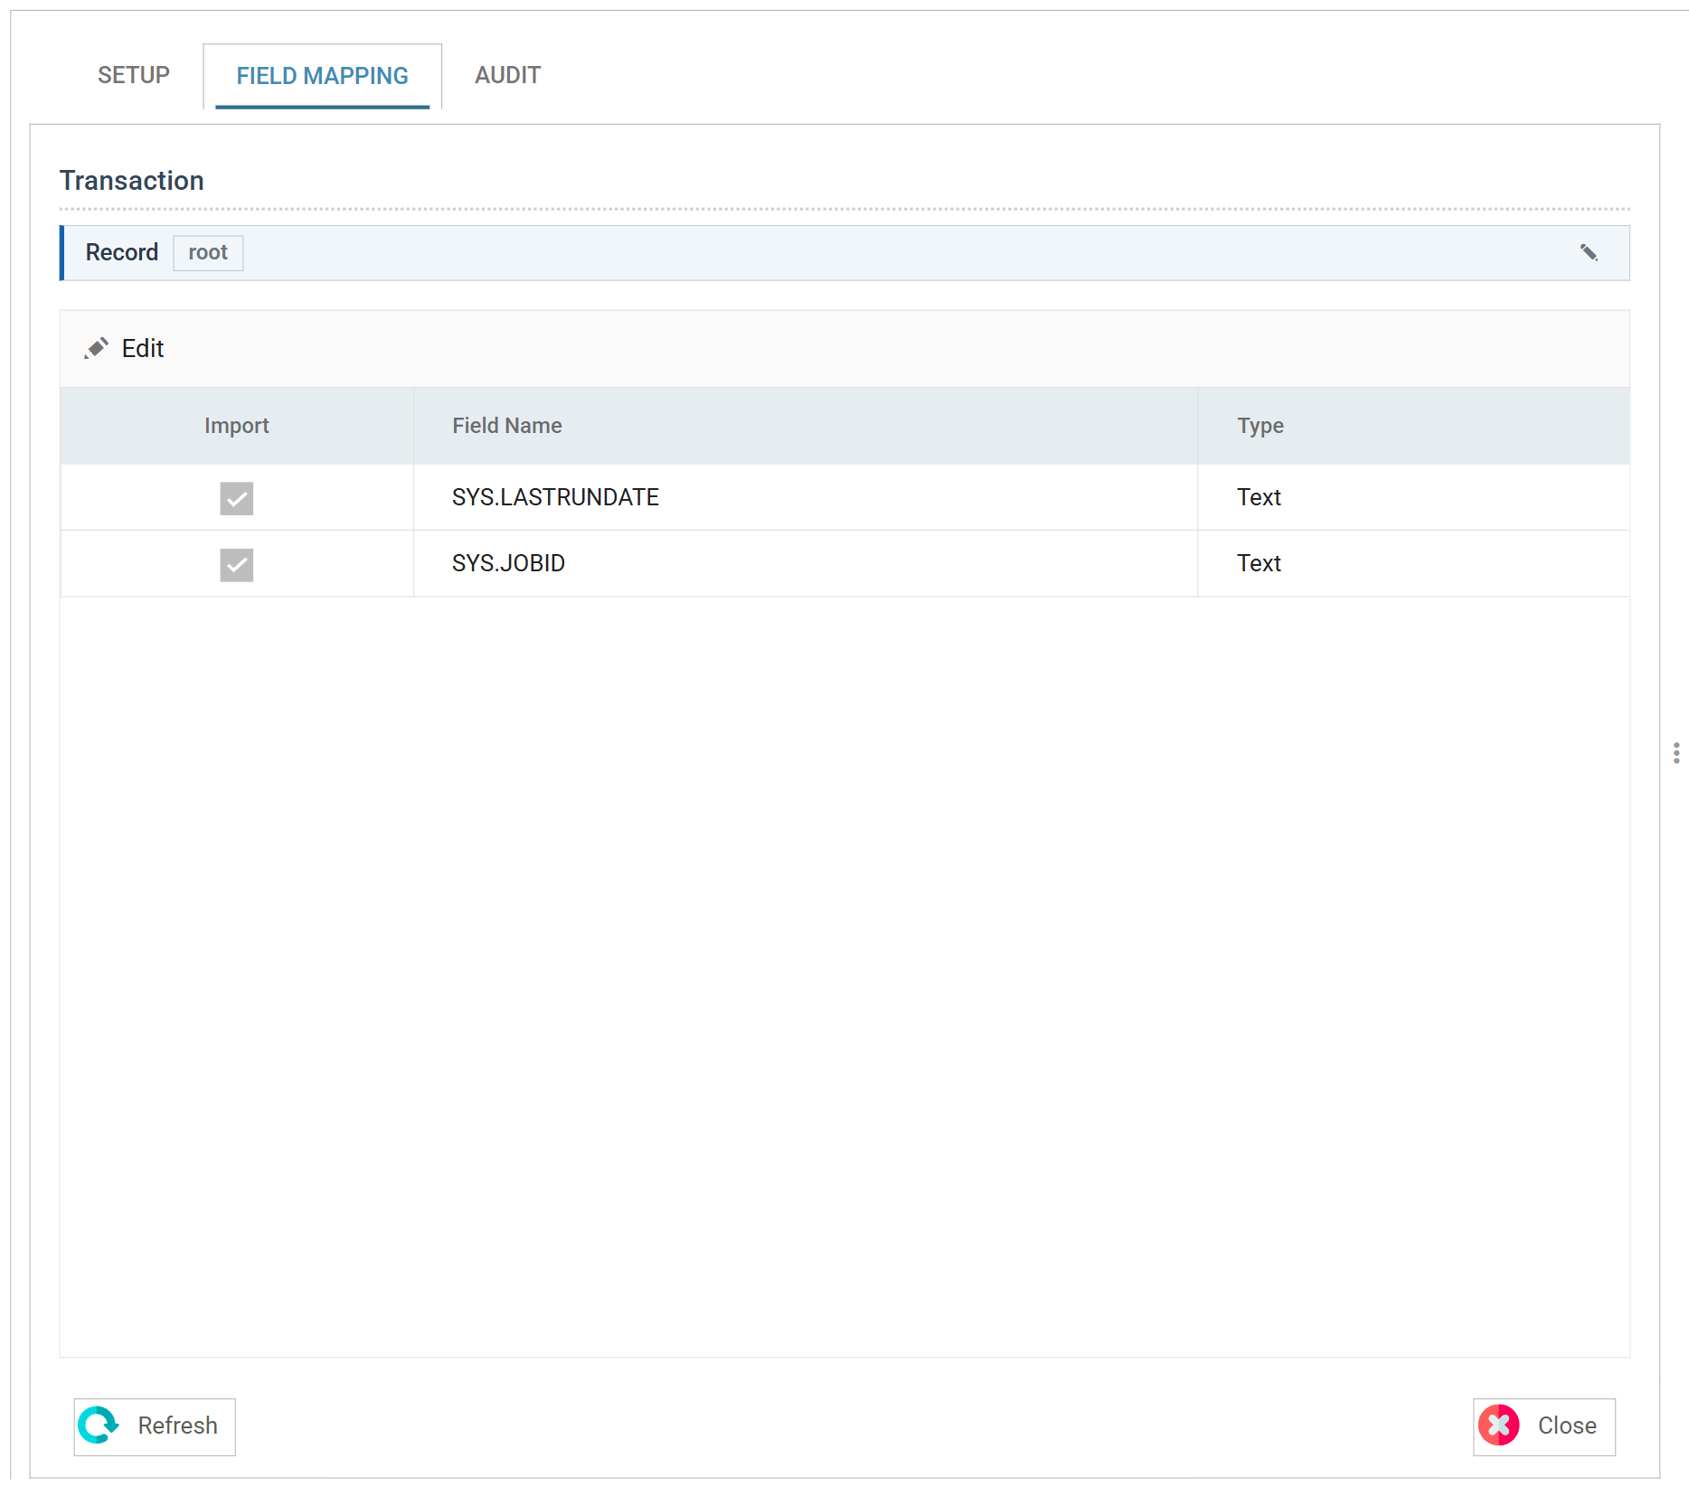Image resolution: width=1689 pixels, height=1506 pixels.
Task: Click the Edit button label
Action: tap(143, 348)
